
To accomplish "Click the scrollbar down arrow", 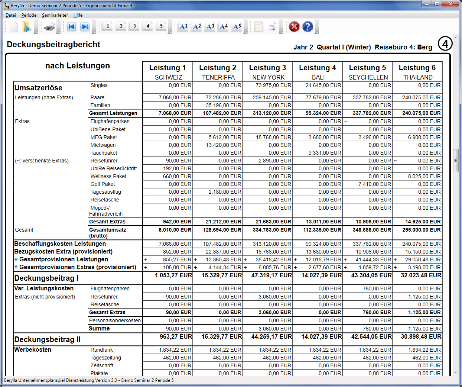I will [x=456, y=373].
